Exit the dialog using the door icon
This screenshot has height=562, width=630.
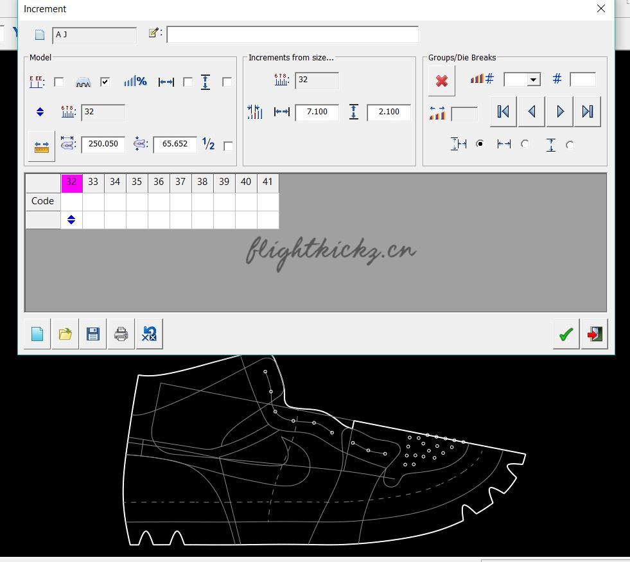coord(594,335)
